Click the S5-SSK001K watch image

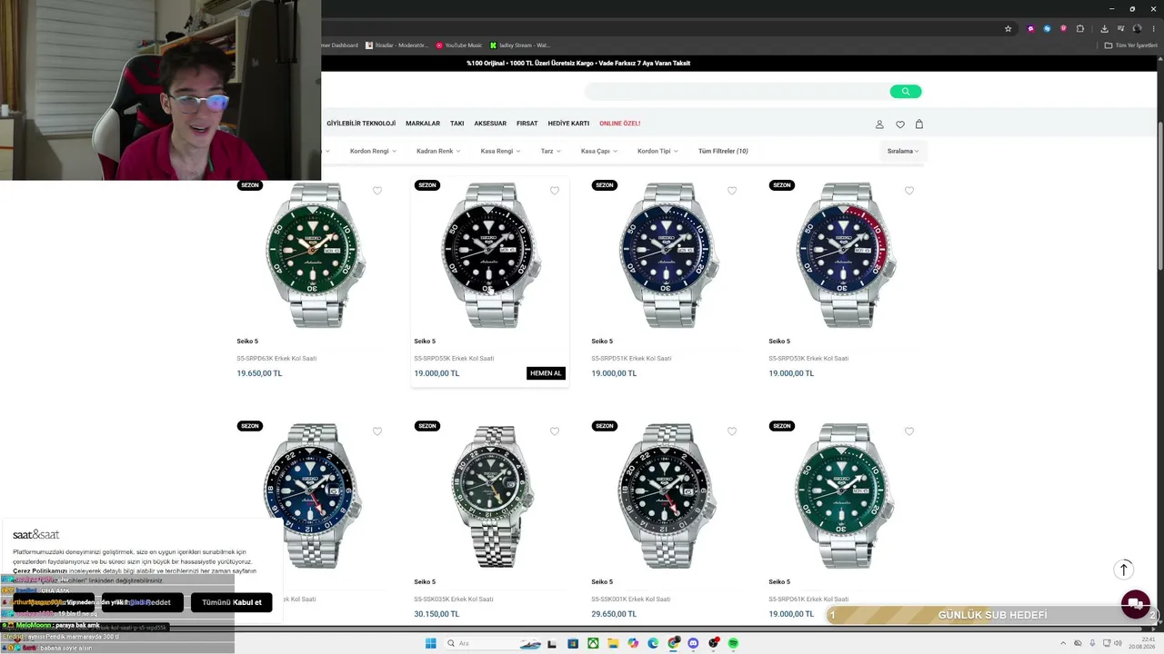(668, 496)
